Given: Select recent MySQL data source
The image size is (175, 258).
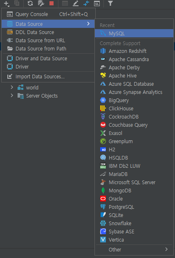Looking at the screenshot, I should [134, 34].
